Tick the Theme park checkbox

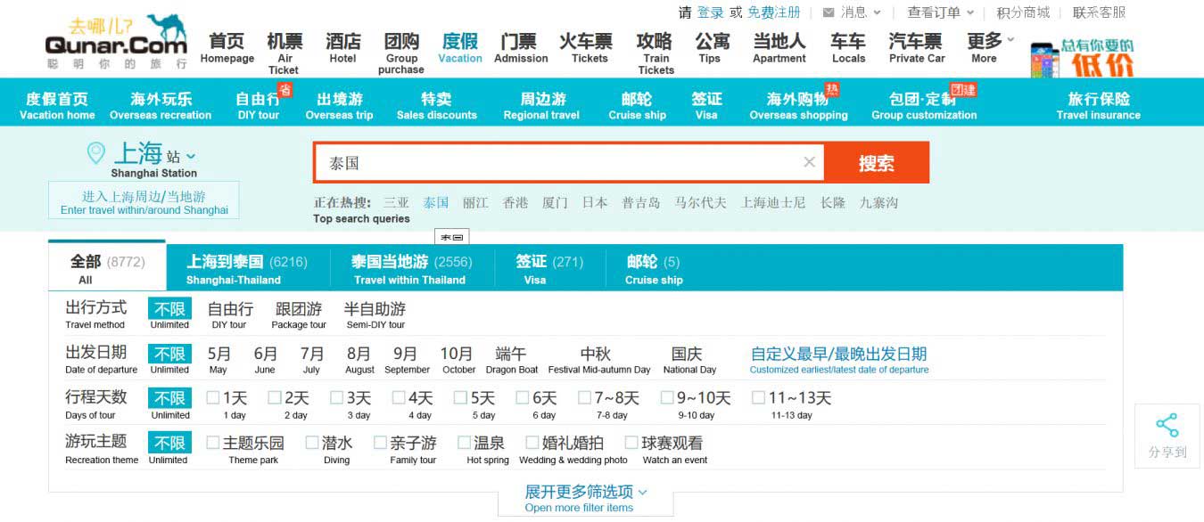point(213,442)
